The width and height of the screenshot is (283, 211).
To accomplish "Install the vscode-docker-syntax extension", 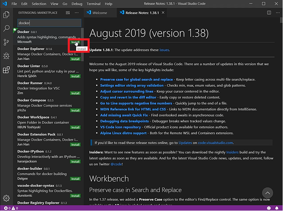I will [75, 196].
